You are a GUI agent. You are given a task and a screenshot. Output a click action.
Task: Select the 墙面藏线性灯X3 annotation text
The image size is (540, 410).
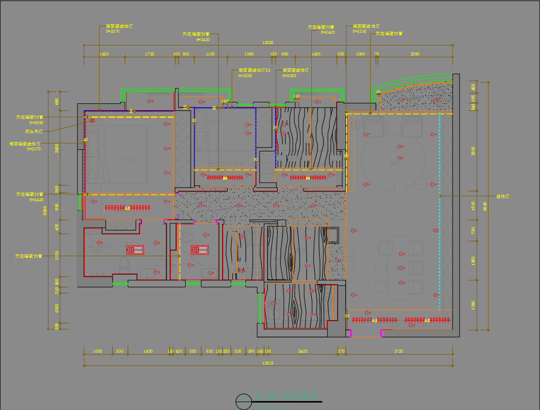(x=254, y=70)
